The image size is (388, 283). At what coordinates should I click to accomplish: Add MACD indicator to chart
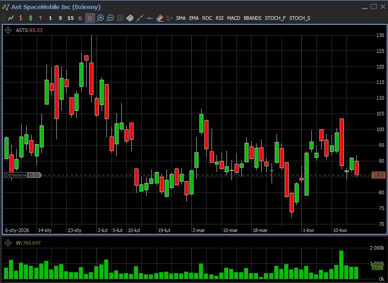pyautogui.click(x=233, y=18)
